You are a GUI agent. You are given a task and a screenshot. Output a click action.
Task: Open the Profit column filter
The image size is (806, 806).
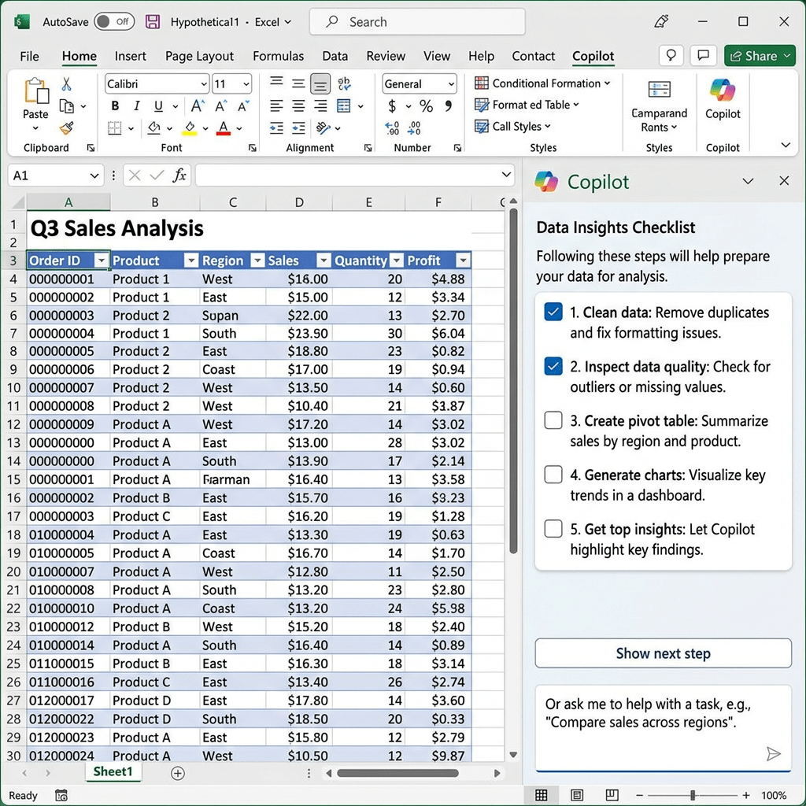pos(463,261)
